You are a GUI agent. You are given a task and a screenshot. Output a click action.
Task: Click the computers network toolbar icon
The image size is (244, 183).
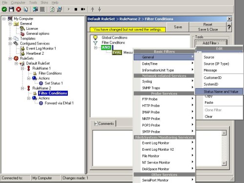35,9
